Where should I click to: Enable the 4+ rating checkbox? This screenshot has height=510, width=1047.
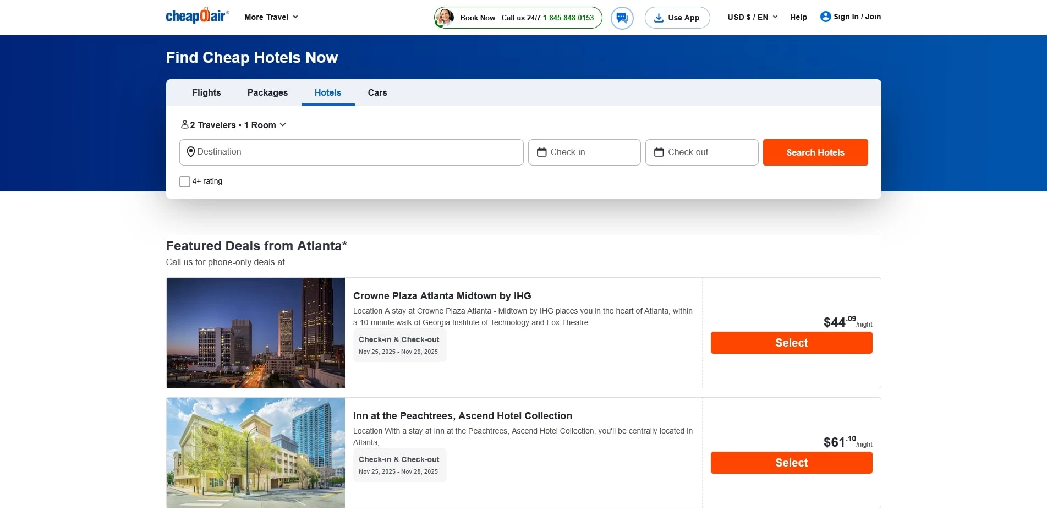point(185,182)
